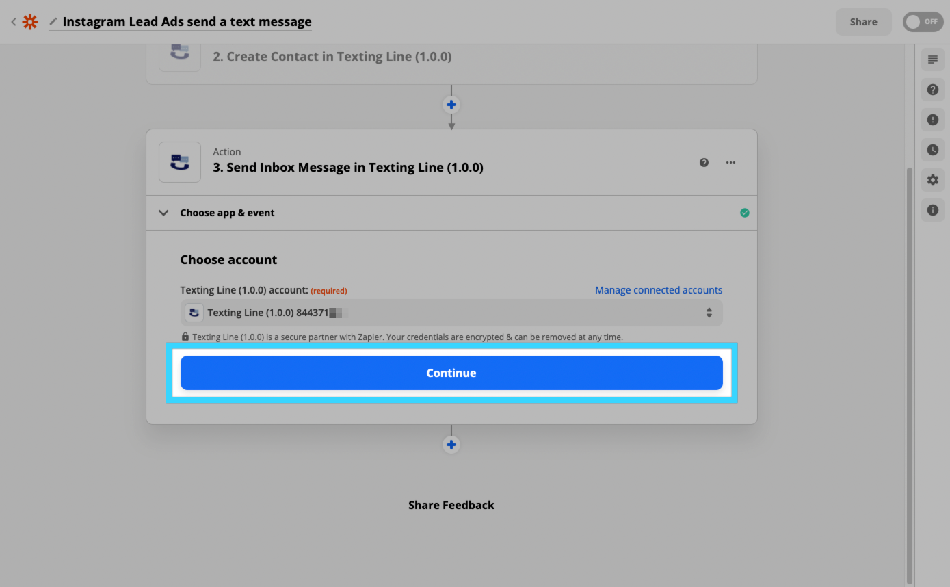950x587 pixels.
Task: Add a step after Send Inbox Message
Action: pyautogui.click(x=451, y=445)
